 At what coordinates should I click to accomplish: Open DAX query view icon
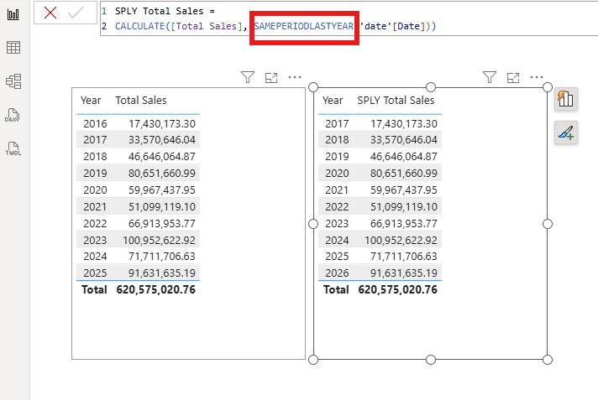pyautogui.click(x=13, y=115)
